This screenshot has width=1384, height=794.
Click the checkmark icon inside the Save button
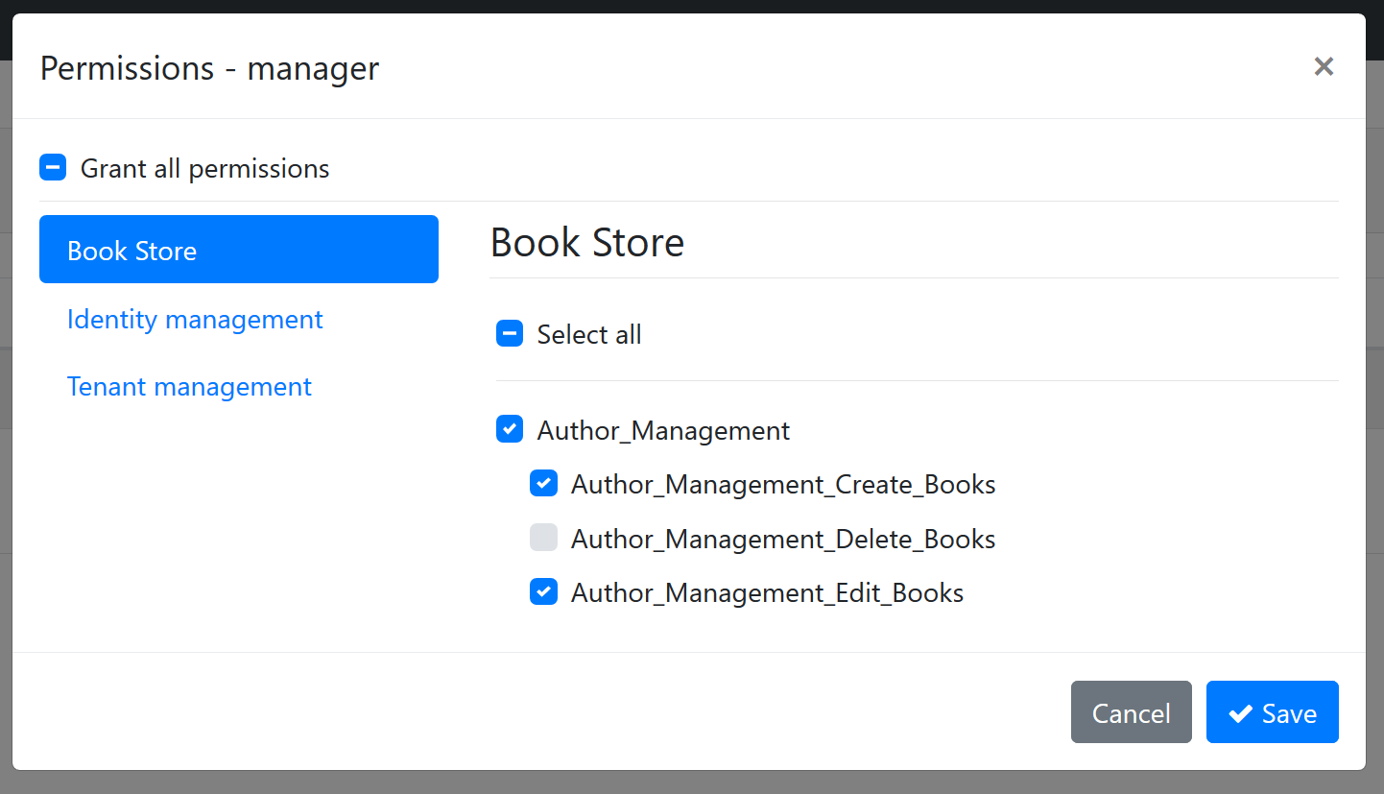coord(1239,712)
